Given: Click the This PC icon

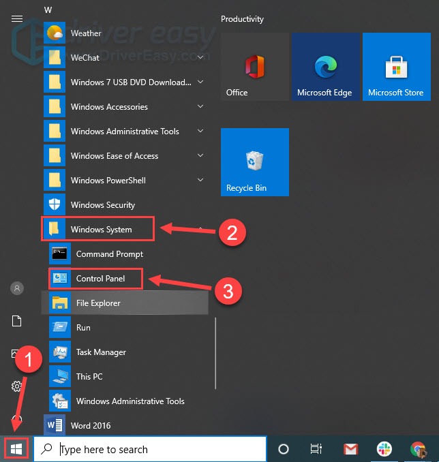Looking at the screenshot, I should click(x=60, y=376).
